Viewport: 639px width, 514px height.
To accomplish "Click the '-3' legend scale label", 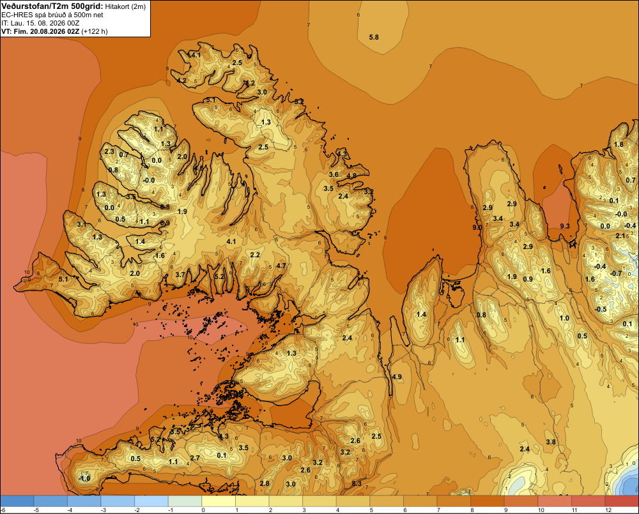I will coord(104,510).
